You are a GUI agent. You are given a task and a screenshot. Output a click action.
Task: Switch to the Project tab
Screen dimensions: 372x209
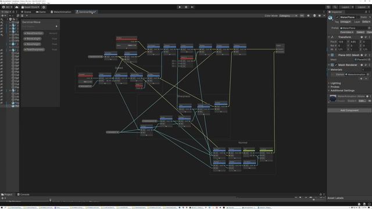[x=6, y=194]
